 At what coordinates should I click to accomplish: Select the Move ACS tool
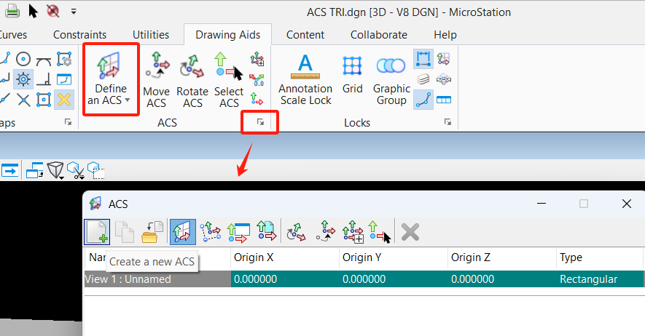(x=156, y=80)
